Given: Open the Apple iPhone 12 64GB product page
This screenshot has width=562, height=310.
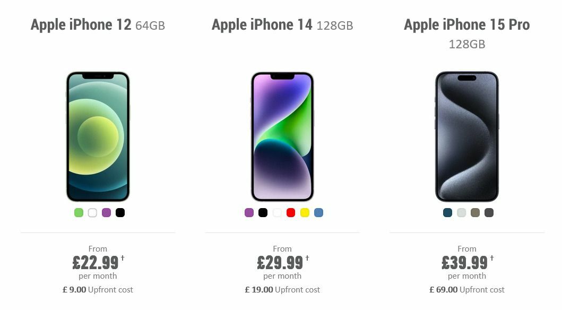Looking at the screenshot, I should click(98, 24).
